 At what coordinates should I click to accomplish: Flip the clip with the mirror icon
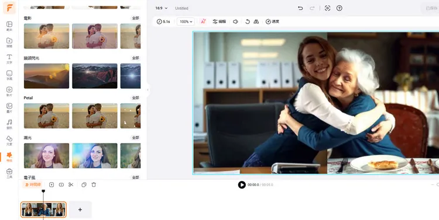pos(256,22)
